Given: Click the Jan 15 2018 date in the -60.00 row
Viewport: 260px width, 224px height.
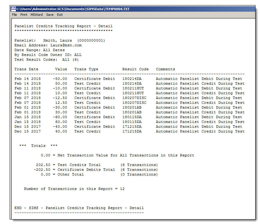Looking at the screenshot, I should [x=28, y=117].
